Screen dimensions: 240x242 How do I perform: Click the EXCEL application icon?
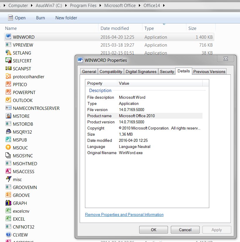[x=8, y=219]
